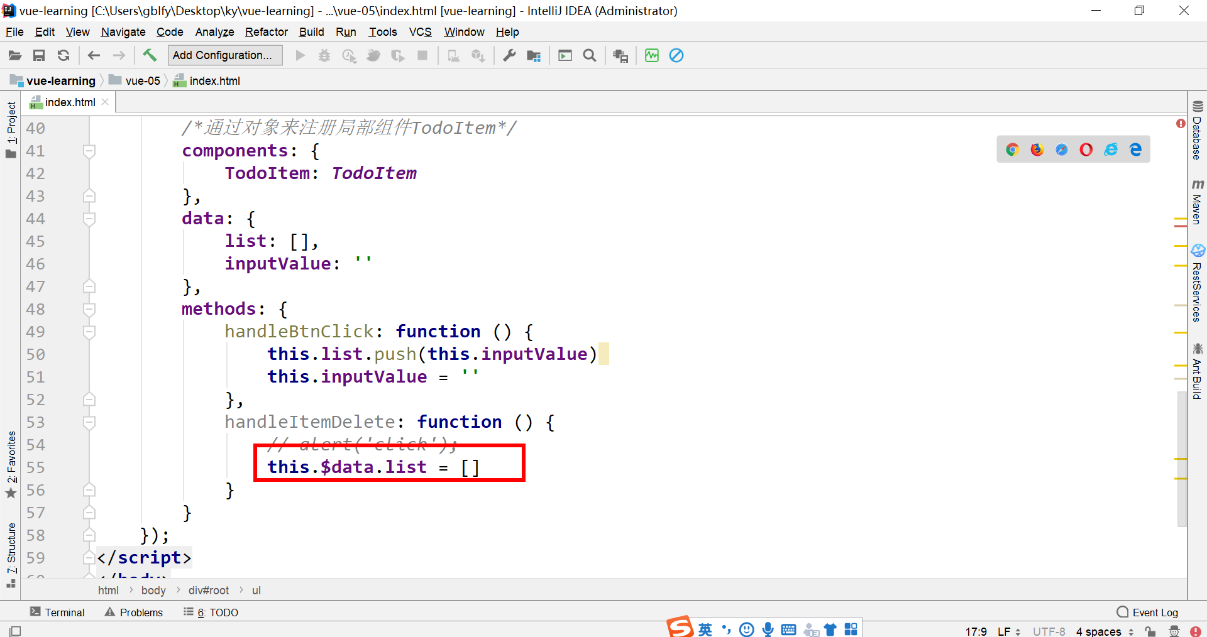The image size is (1207, 637).
Task: Collapse the data block fold at line 44
Action: tap(89, 219)
